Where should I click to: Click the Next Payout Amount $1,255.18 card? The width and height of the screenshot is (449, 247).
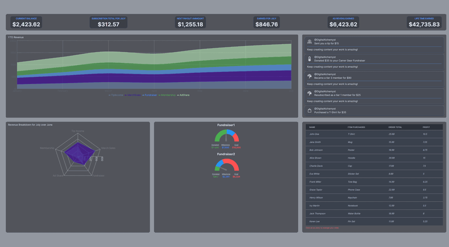(190, 22)
